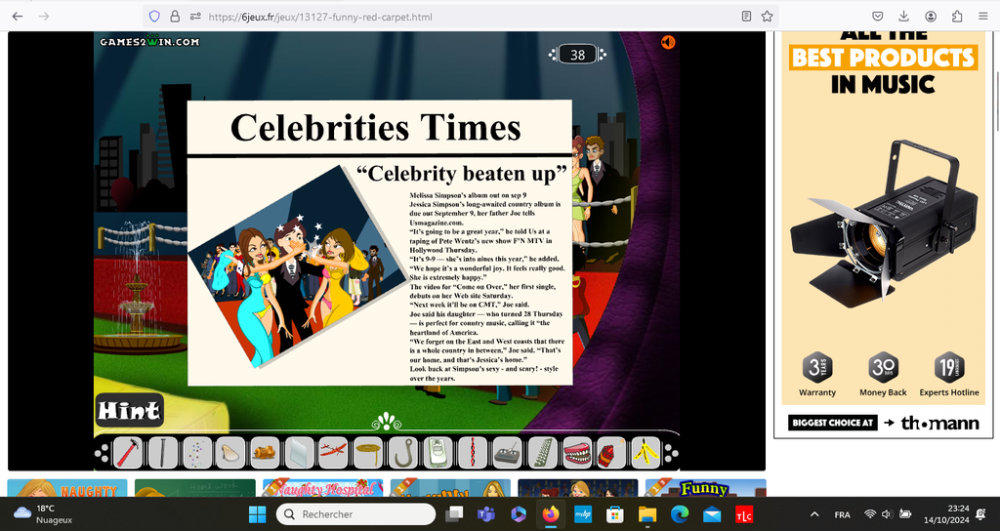Click the Hint button
Image resolution: width=1000 pixels, height=531 pixels.
(128, 411)
